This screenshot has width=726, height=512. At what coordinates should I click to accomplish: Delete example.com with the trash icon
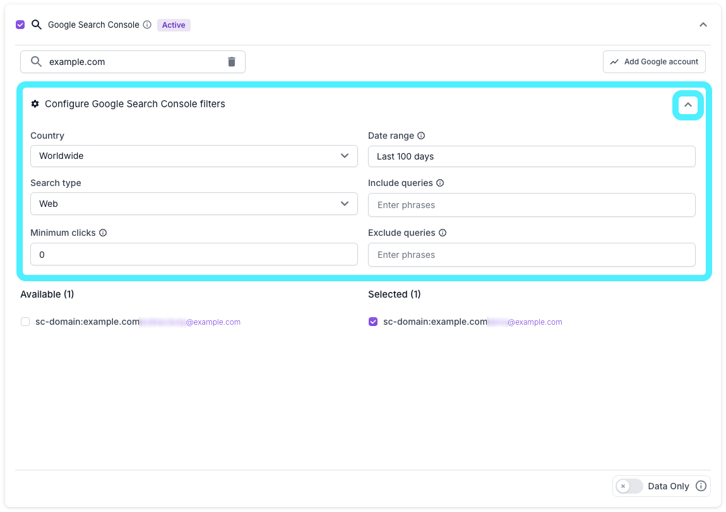point(232,62)
